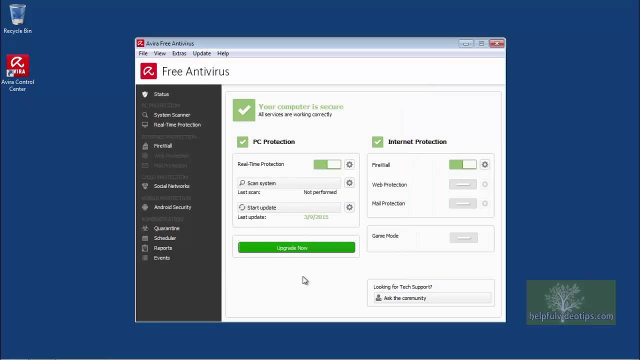Open the File menu

pos(143,53)
